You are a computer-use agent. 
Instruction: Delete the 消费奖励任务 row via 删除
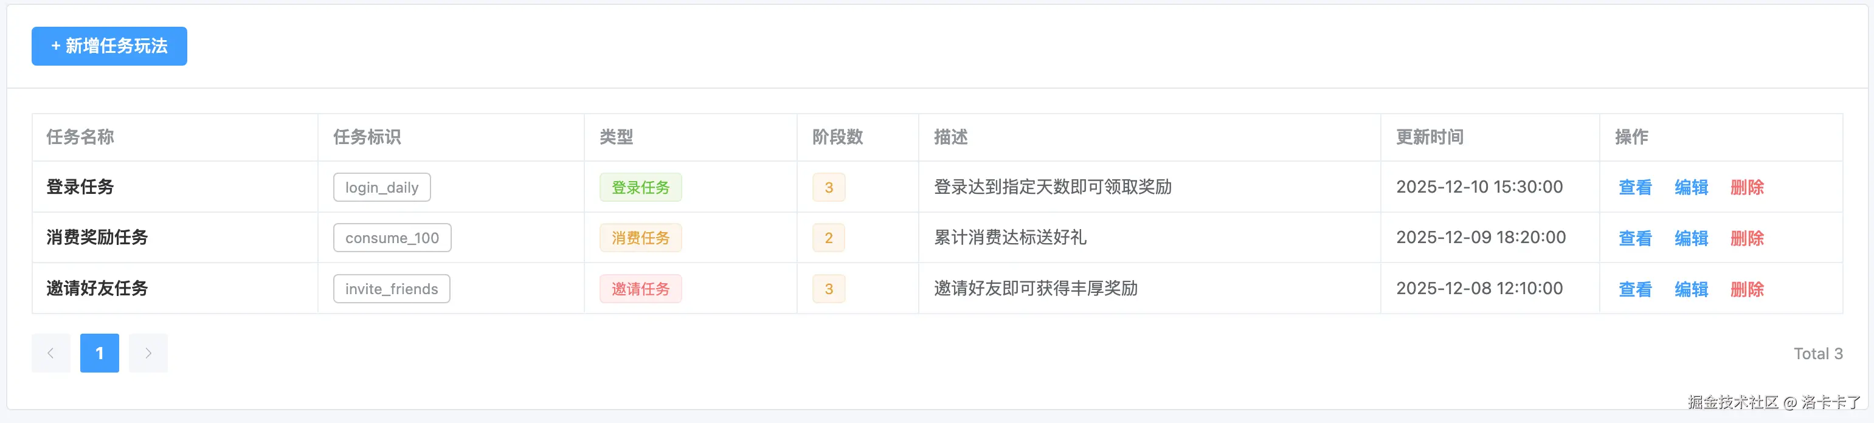(1747, 238)
